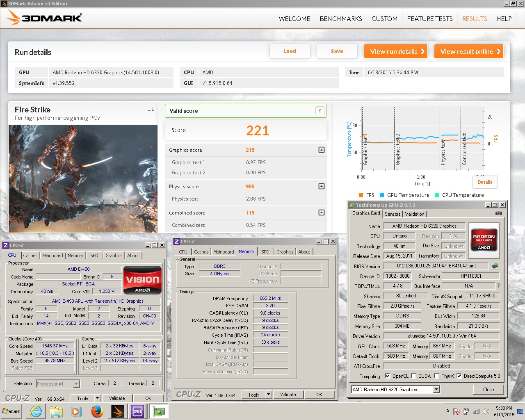The height and width of the screenshot is (420, 525).
Task: Open the Mainboard tab in left CPU-Z
Action: pos(52,256)
